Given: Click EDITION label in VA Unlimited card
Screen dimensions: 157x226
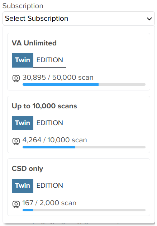Looking at the screenshot, I should (x=50, y=60).
